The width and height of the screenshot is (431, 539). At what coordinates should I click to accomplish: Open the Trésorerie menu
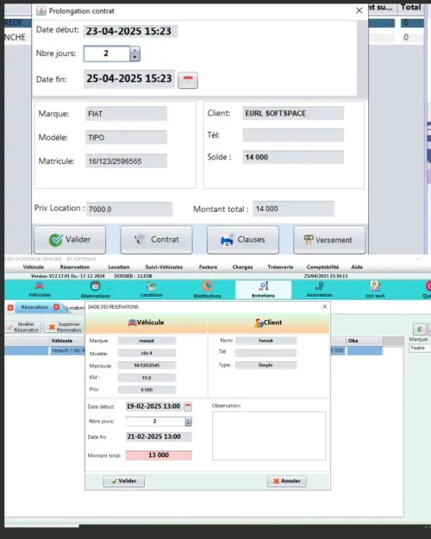pos(280,267)
